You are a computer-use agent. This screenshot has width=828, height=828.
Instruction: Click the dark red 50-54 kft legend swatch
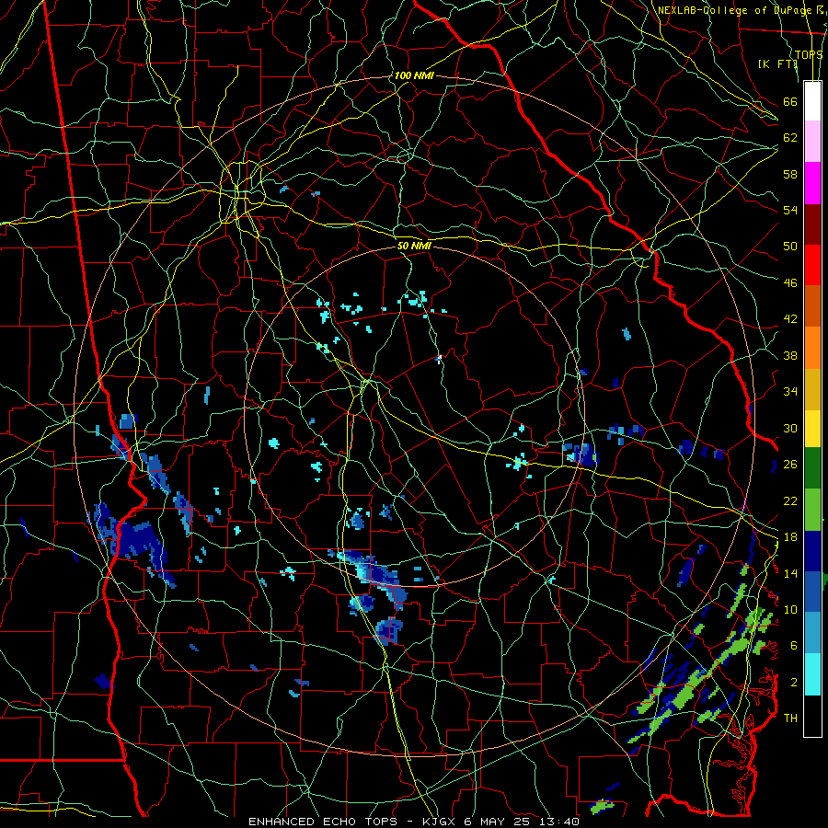click(x=812, y=224)
